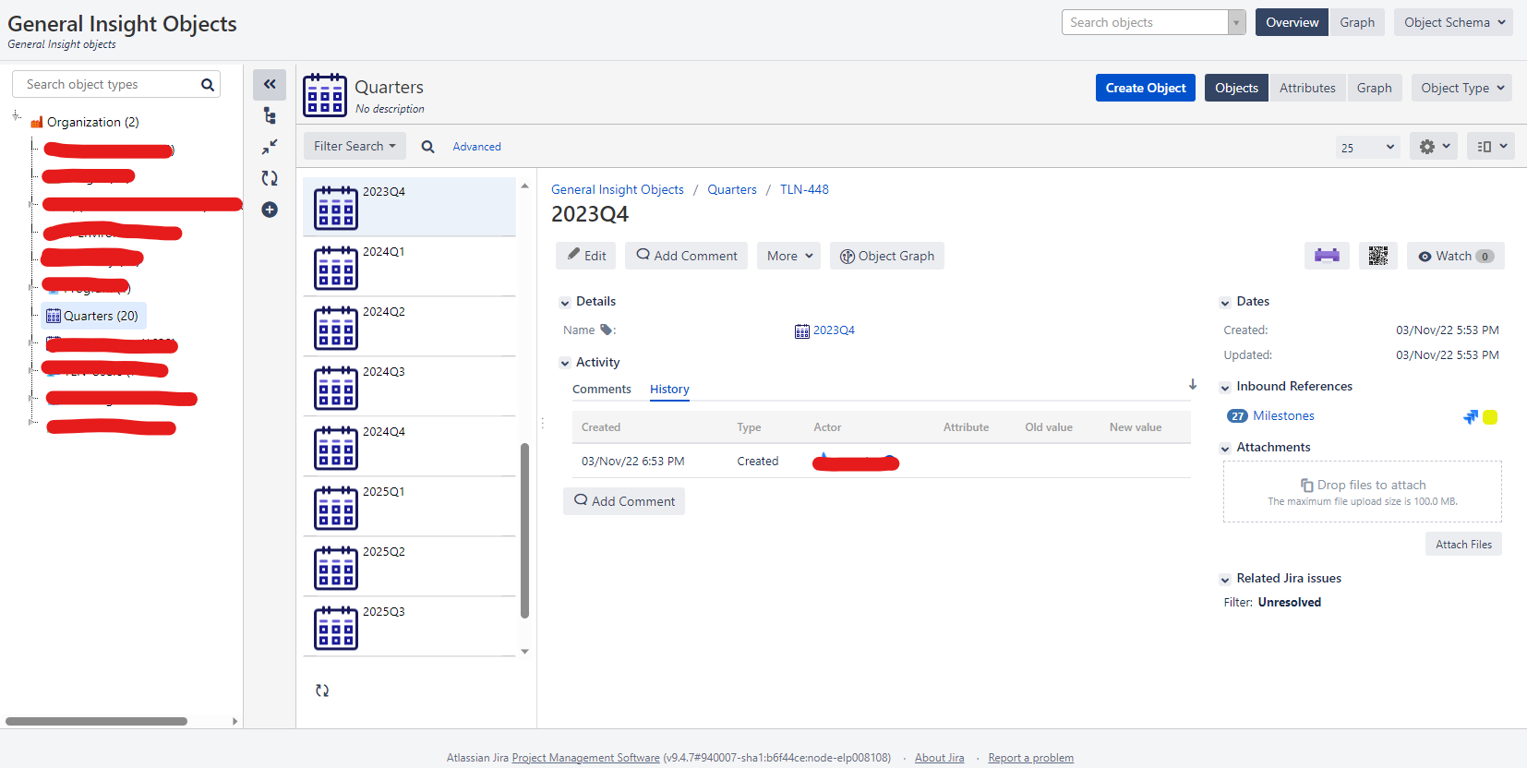Image resolution: width=1527 pixels, height=768 pixels.
Task: Open the Milestones inbound reference link
Action: click(x=1283, y=416)
